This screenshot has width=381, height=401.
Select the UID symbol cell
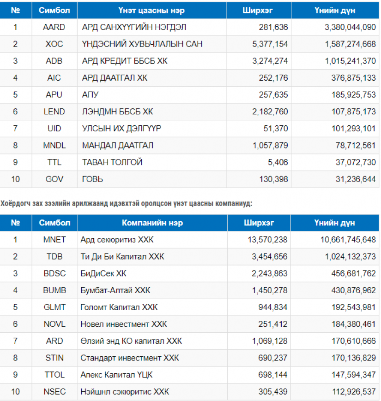coord(54,129)
